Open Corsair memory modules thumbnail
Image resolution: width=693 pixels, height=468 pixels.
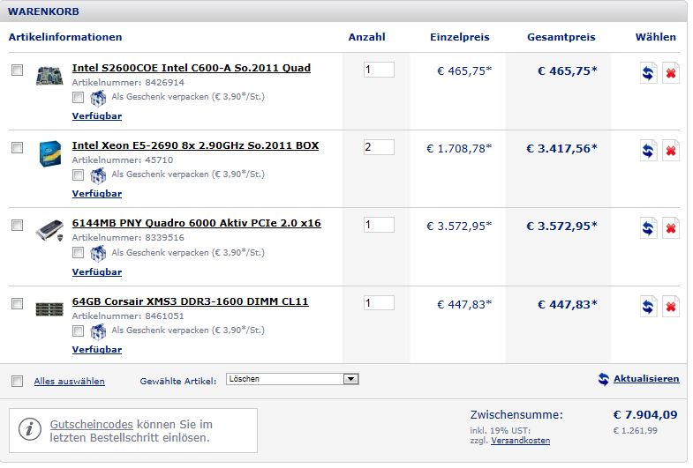pyautogui.click(x=49, y=309)
